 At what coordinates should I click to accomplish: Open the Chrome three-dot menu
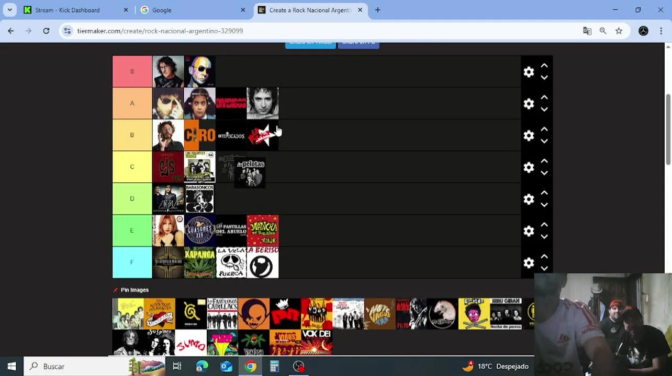661,31
